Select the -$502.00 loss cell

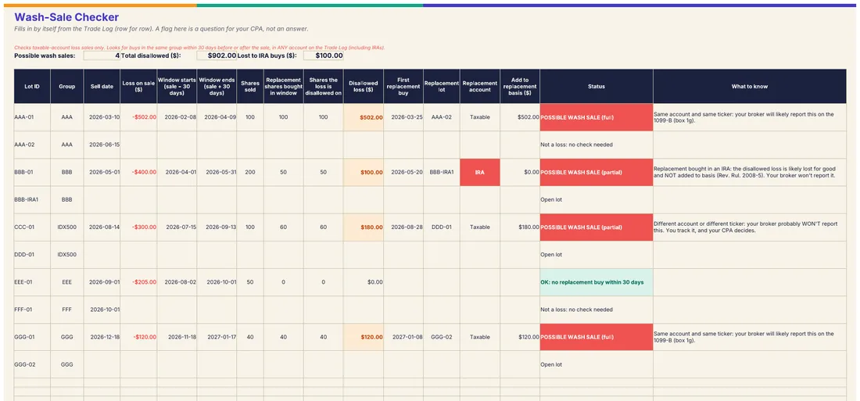click(x=138, y=117)
